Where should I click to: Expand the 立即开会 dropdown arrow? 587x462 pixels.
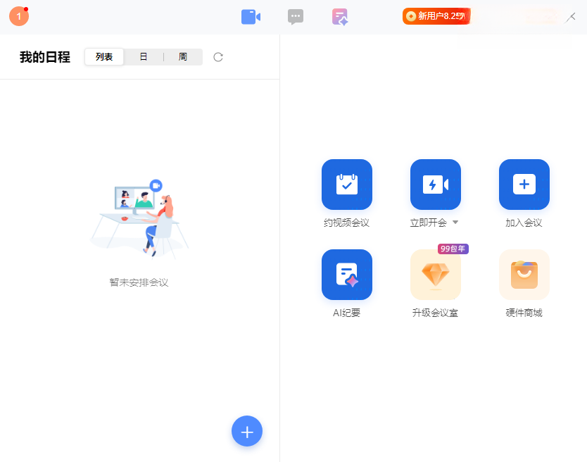[455, 223]
